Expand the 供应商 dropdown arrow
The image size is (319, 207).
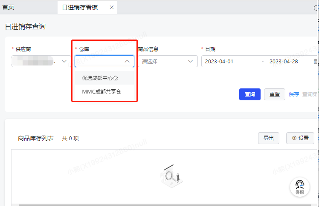64,61
